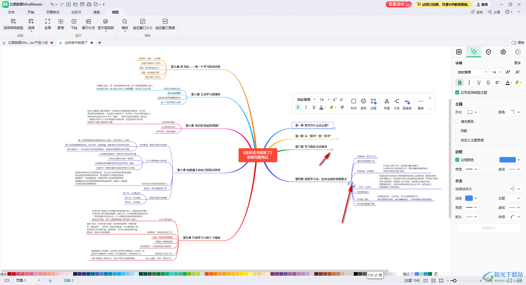Open the Layout tool in floating toolbar
526x285 pixels.
[387, 104]
